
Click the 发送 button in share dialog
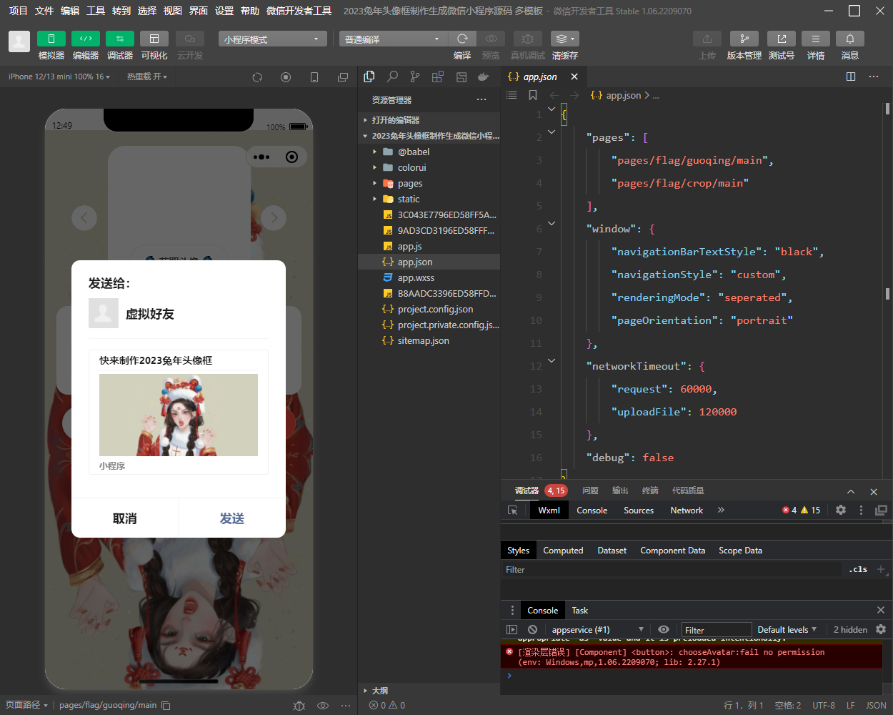pos(231,518)
